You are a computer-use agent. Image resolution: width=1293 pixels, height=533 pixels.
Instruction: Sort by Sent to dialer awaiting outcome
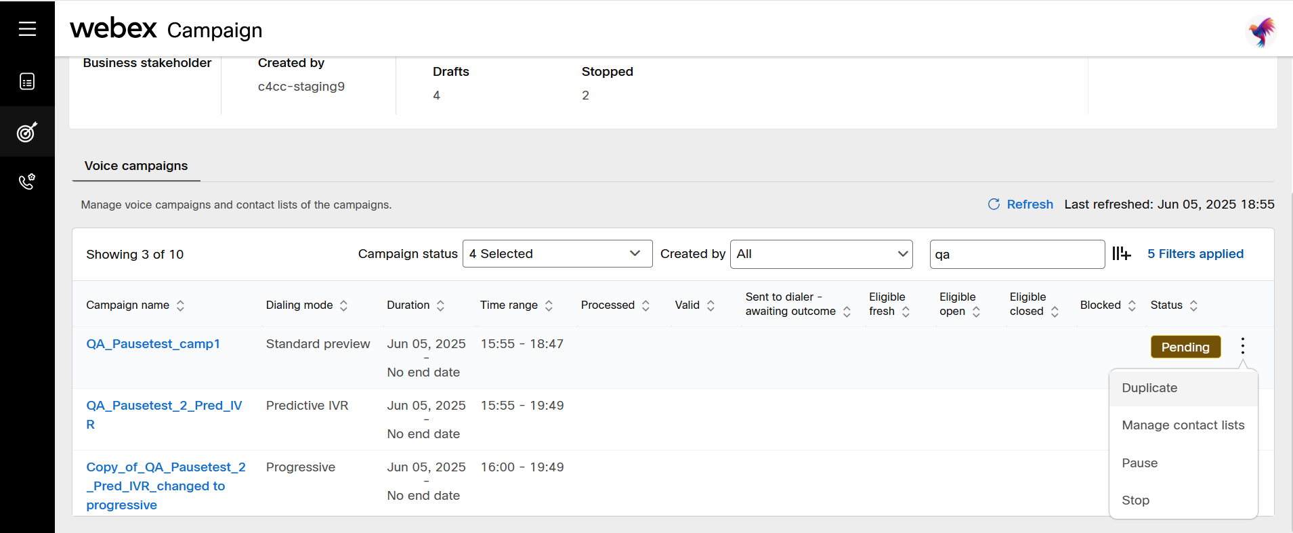(x=847, y=312)
